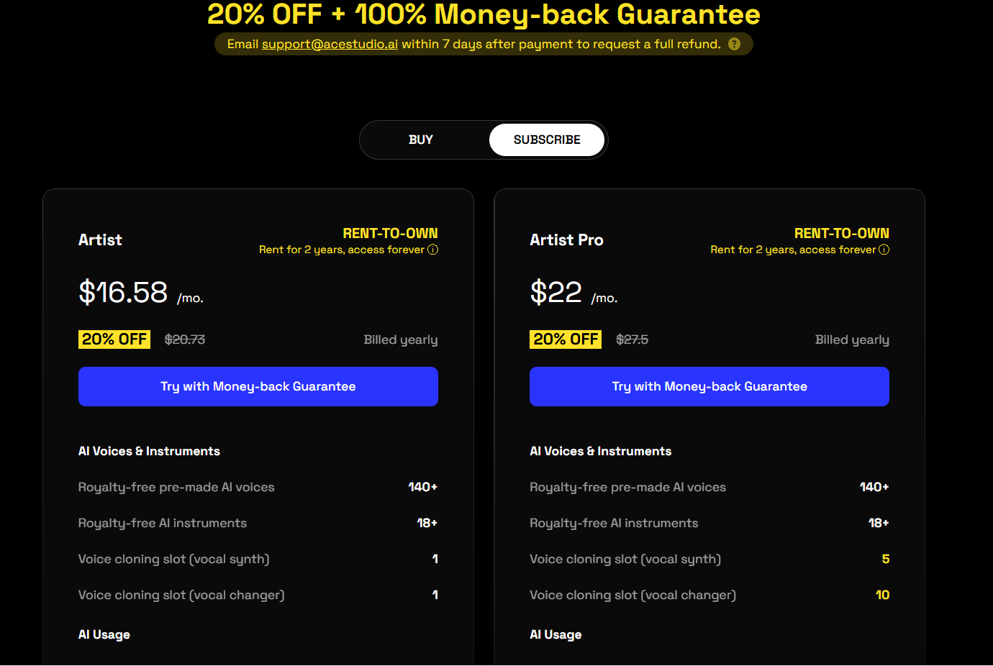Click the 20% OFF Money-back Guarantee headline

[x=484, y=14]
